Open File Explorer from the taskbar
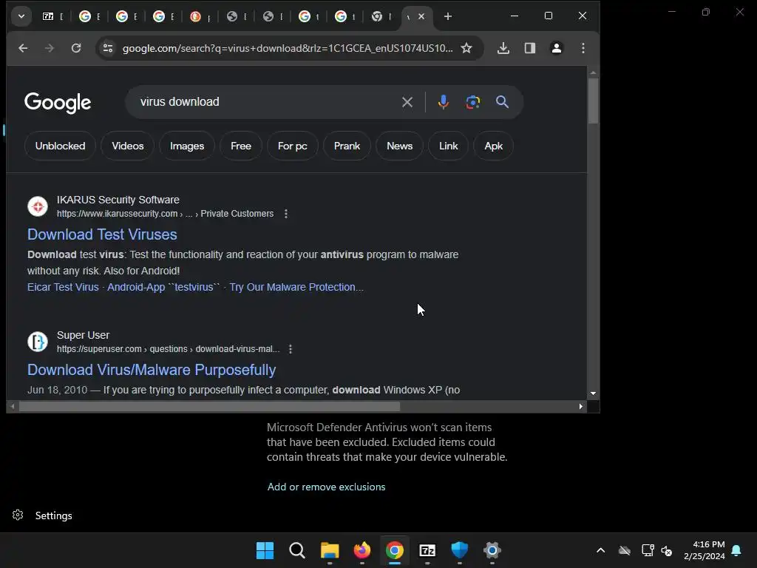Image resolution: width=757 pixels, height=568 pixels. pos(330,550)
